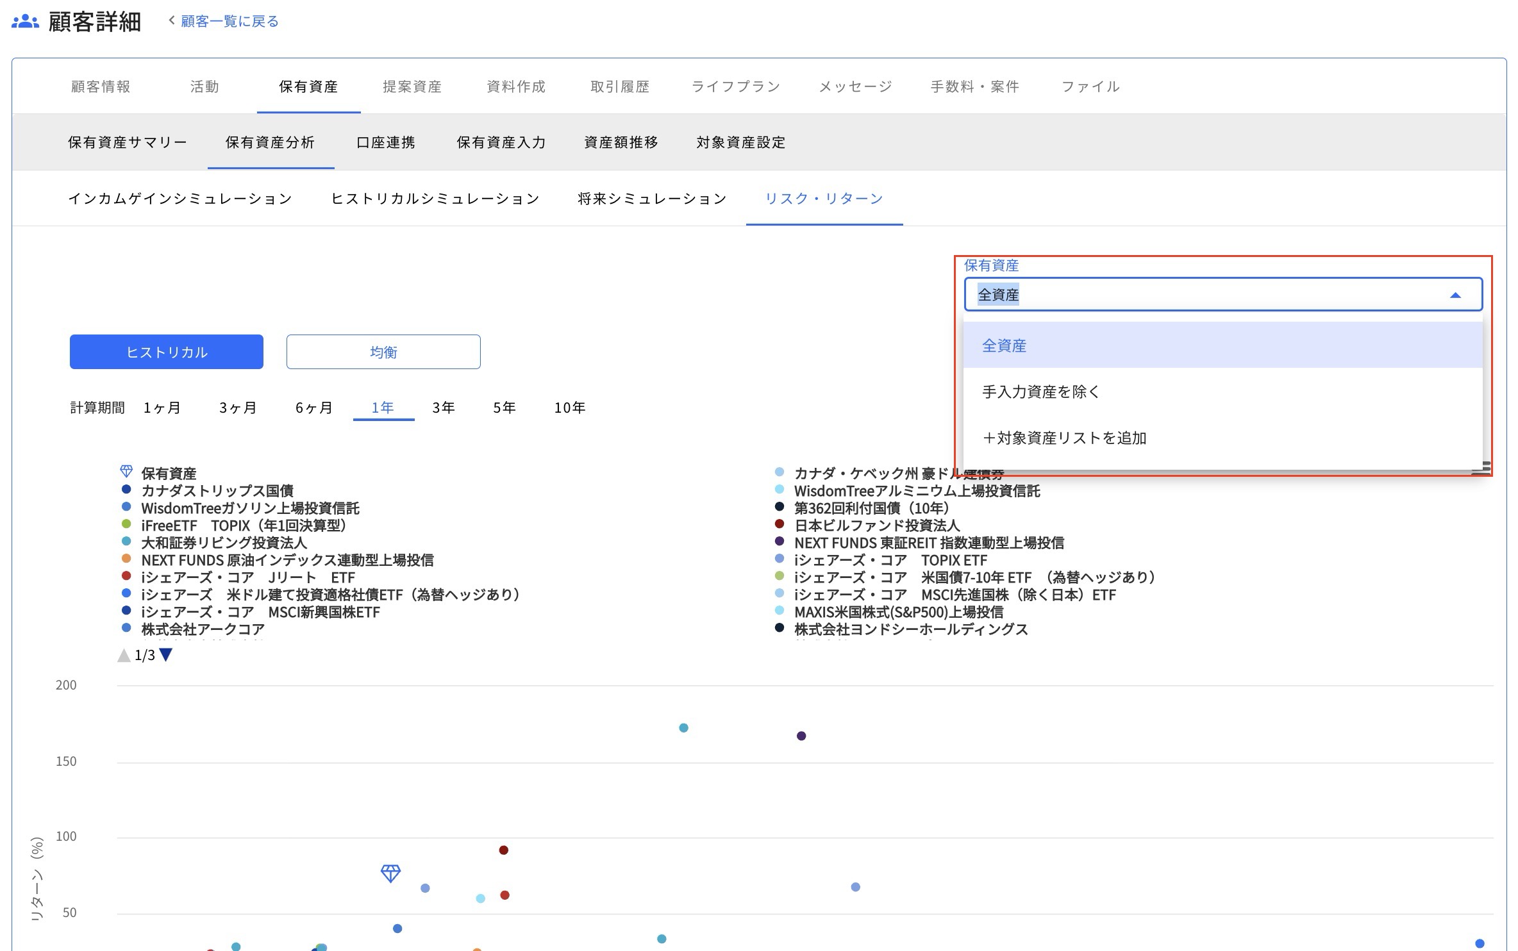Screen dimensions: 1518x951
Task: Select 手入力資産を除く from the dropdown list
Action: (x=1040, y=392)
